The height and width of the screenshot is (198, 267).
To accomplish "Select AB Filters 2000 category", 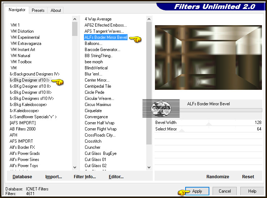I will click(22, 129).
